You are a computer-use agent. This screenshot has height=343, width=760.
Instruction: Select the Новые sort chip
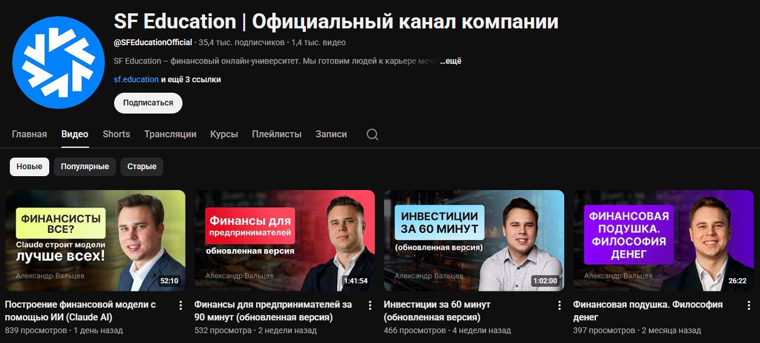pyautogui.click(x=30, y=167)
